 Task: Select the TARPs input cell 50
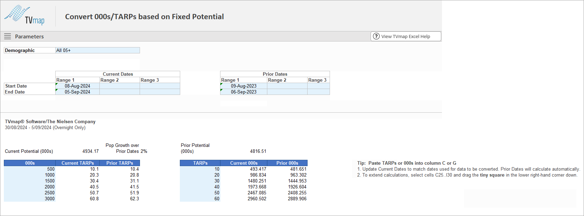(200, 193)
